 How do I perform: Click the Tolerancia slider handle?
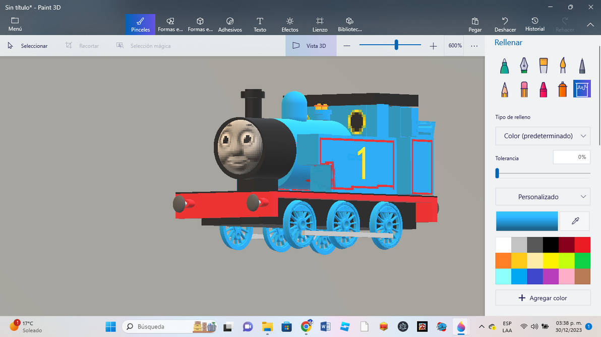(497, 174)
